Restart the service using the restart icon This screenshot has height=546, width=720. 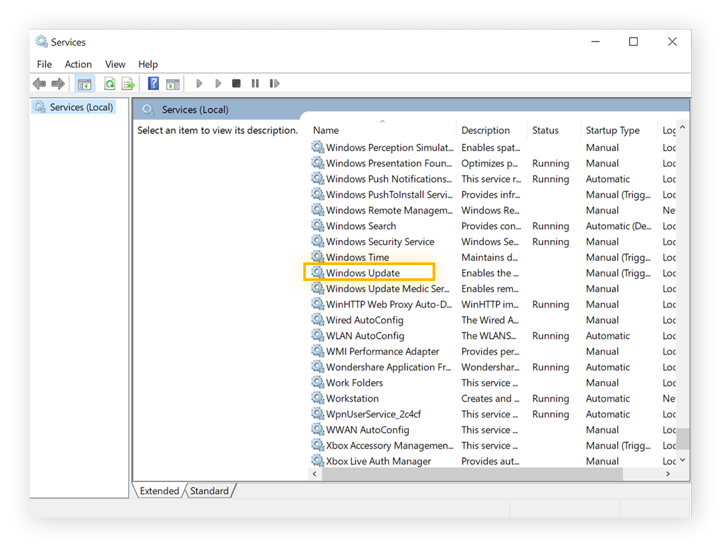[x=274, y=83]
